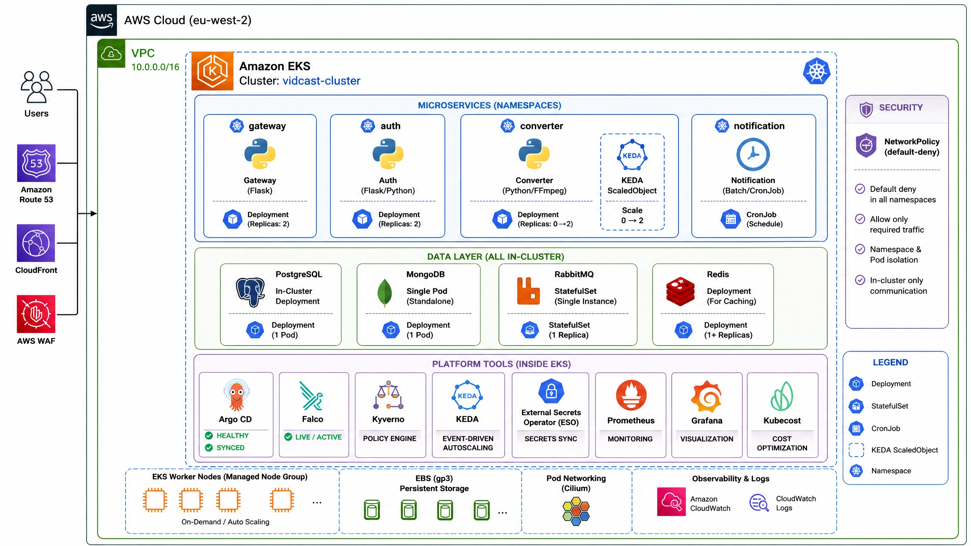
Task: Click the Kyverno POLICY ENGINE label
Action: tap(390, 439)
